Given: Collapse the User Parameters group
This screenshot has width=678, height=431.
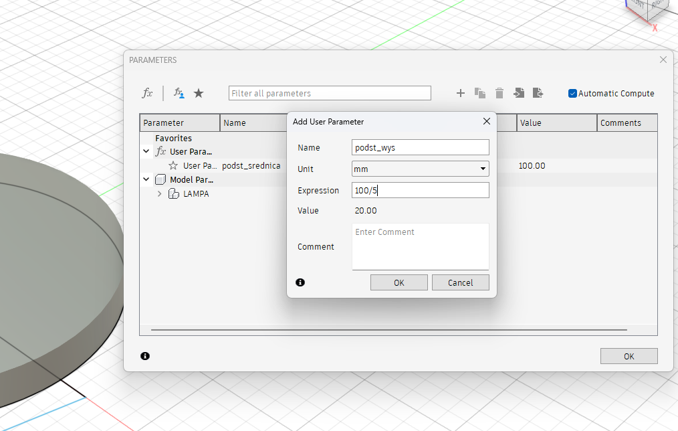Looking at the screenshot, I should (146, 152).
